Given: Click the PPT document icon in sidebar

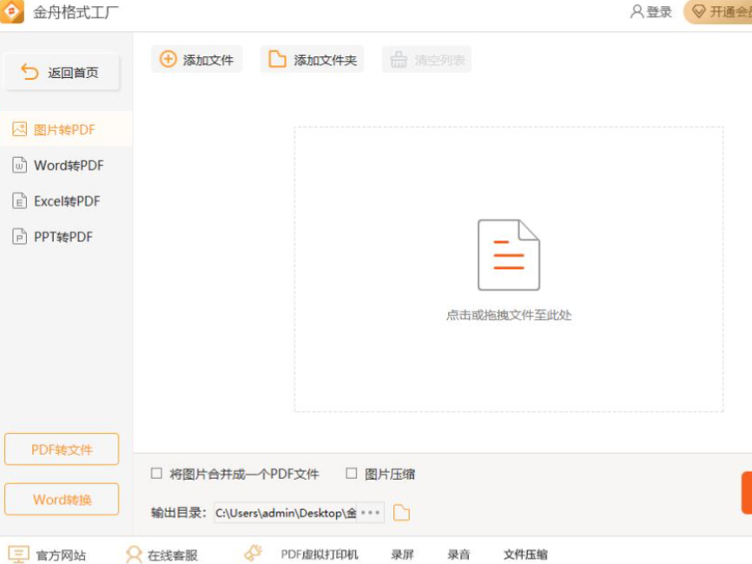Looking at the screenshot, I should point(19,237).
